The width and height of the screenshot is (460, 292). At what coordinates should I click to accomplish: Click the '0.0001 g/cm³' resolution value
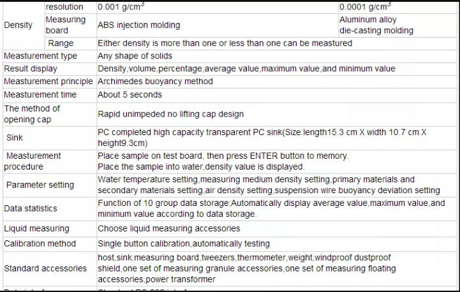[x=365, y=6]
